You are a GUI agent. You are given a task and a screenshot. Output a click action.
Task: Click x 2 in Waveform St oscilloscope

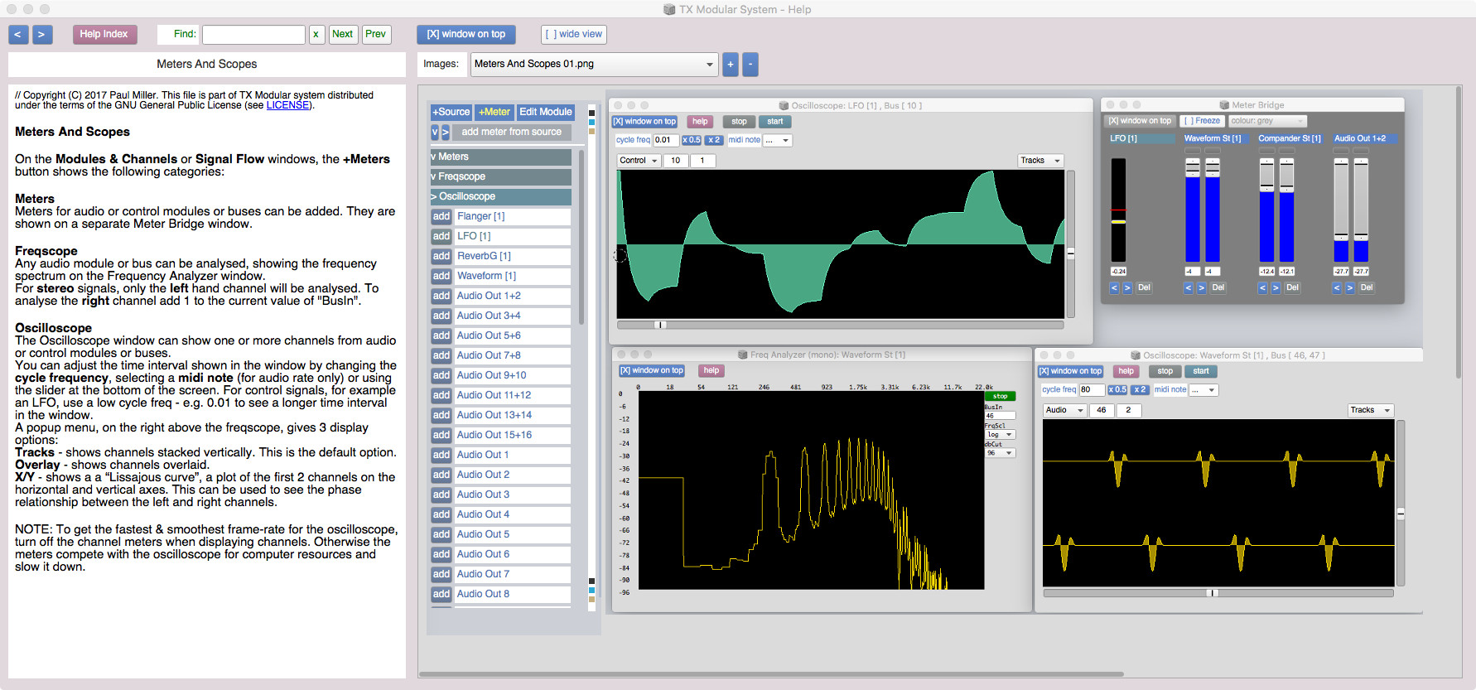point(1140,390)
